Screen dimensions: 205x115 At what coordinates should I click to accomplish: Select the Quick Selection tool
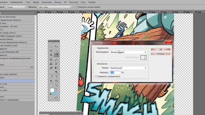pos(56,51)
